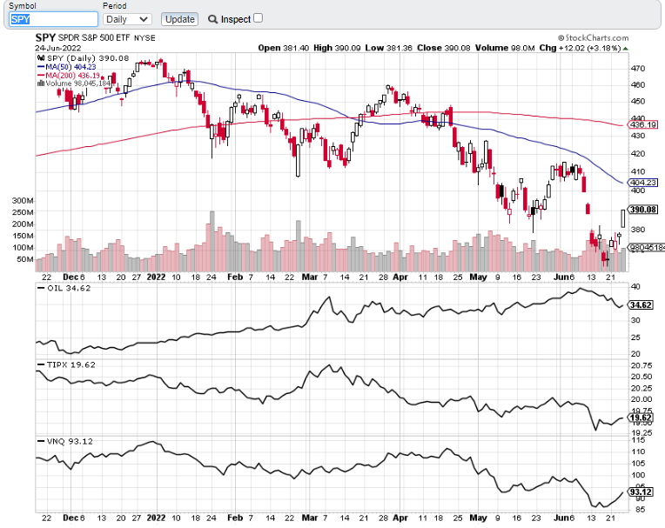
Task: Open the Period dropdown set to Daily
Action: pyautogui.click(x=127, y=19)
